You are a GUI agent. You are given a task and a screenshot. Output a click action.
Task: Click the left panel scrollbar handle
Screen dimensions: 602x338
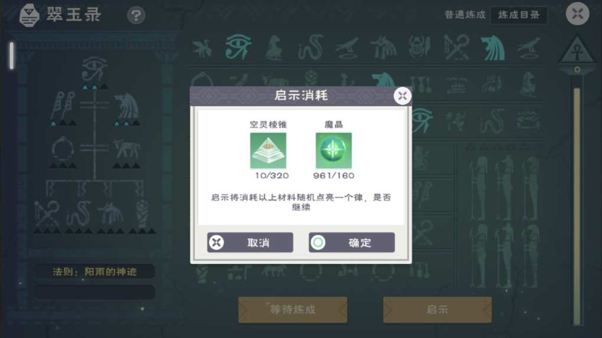point(12,56)
